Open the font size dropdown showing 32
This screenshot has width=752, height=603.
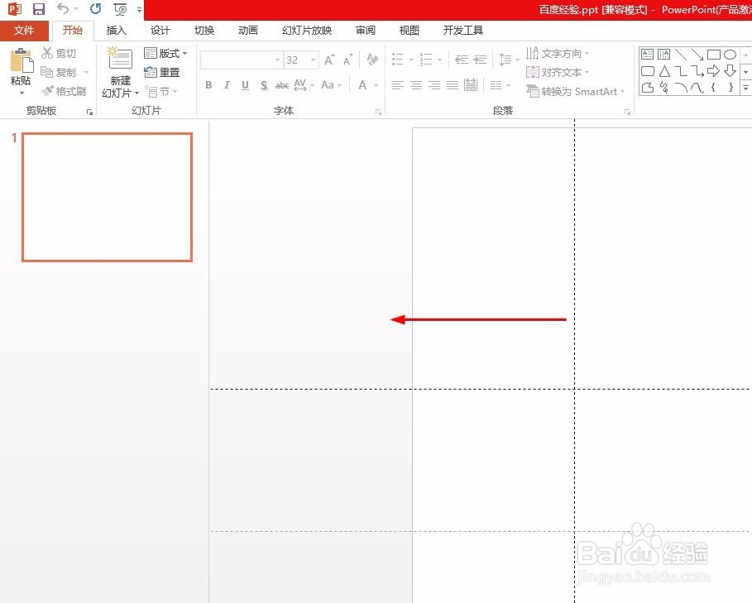pyautogui.click(x=312, y=60)
